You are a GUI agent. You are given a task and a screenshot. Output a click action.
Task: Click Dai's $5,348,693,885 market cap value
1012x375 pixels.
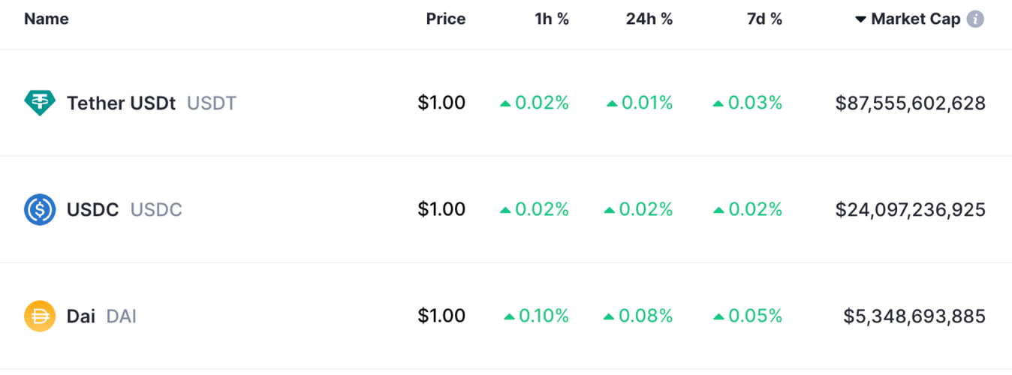point(914,316)
